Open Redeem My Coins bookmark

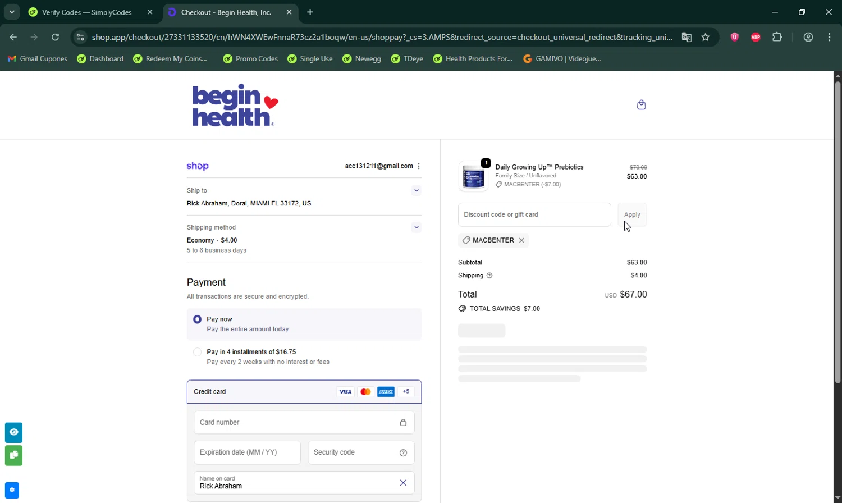click(x=170, y=58)
